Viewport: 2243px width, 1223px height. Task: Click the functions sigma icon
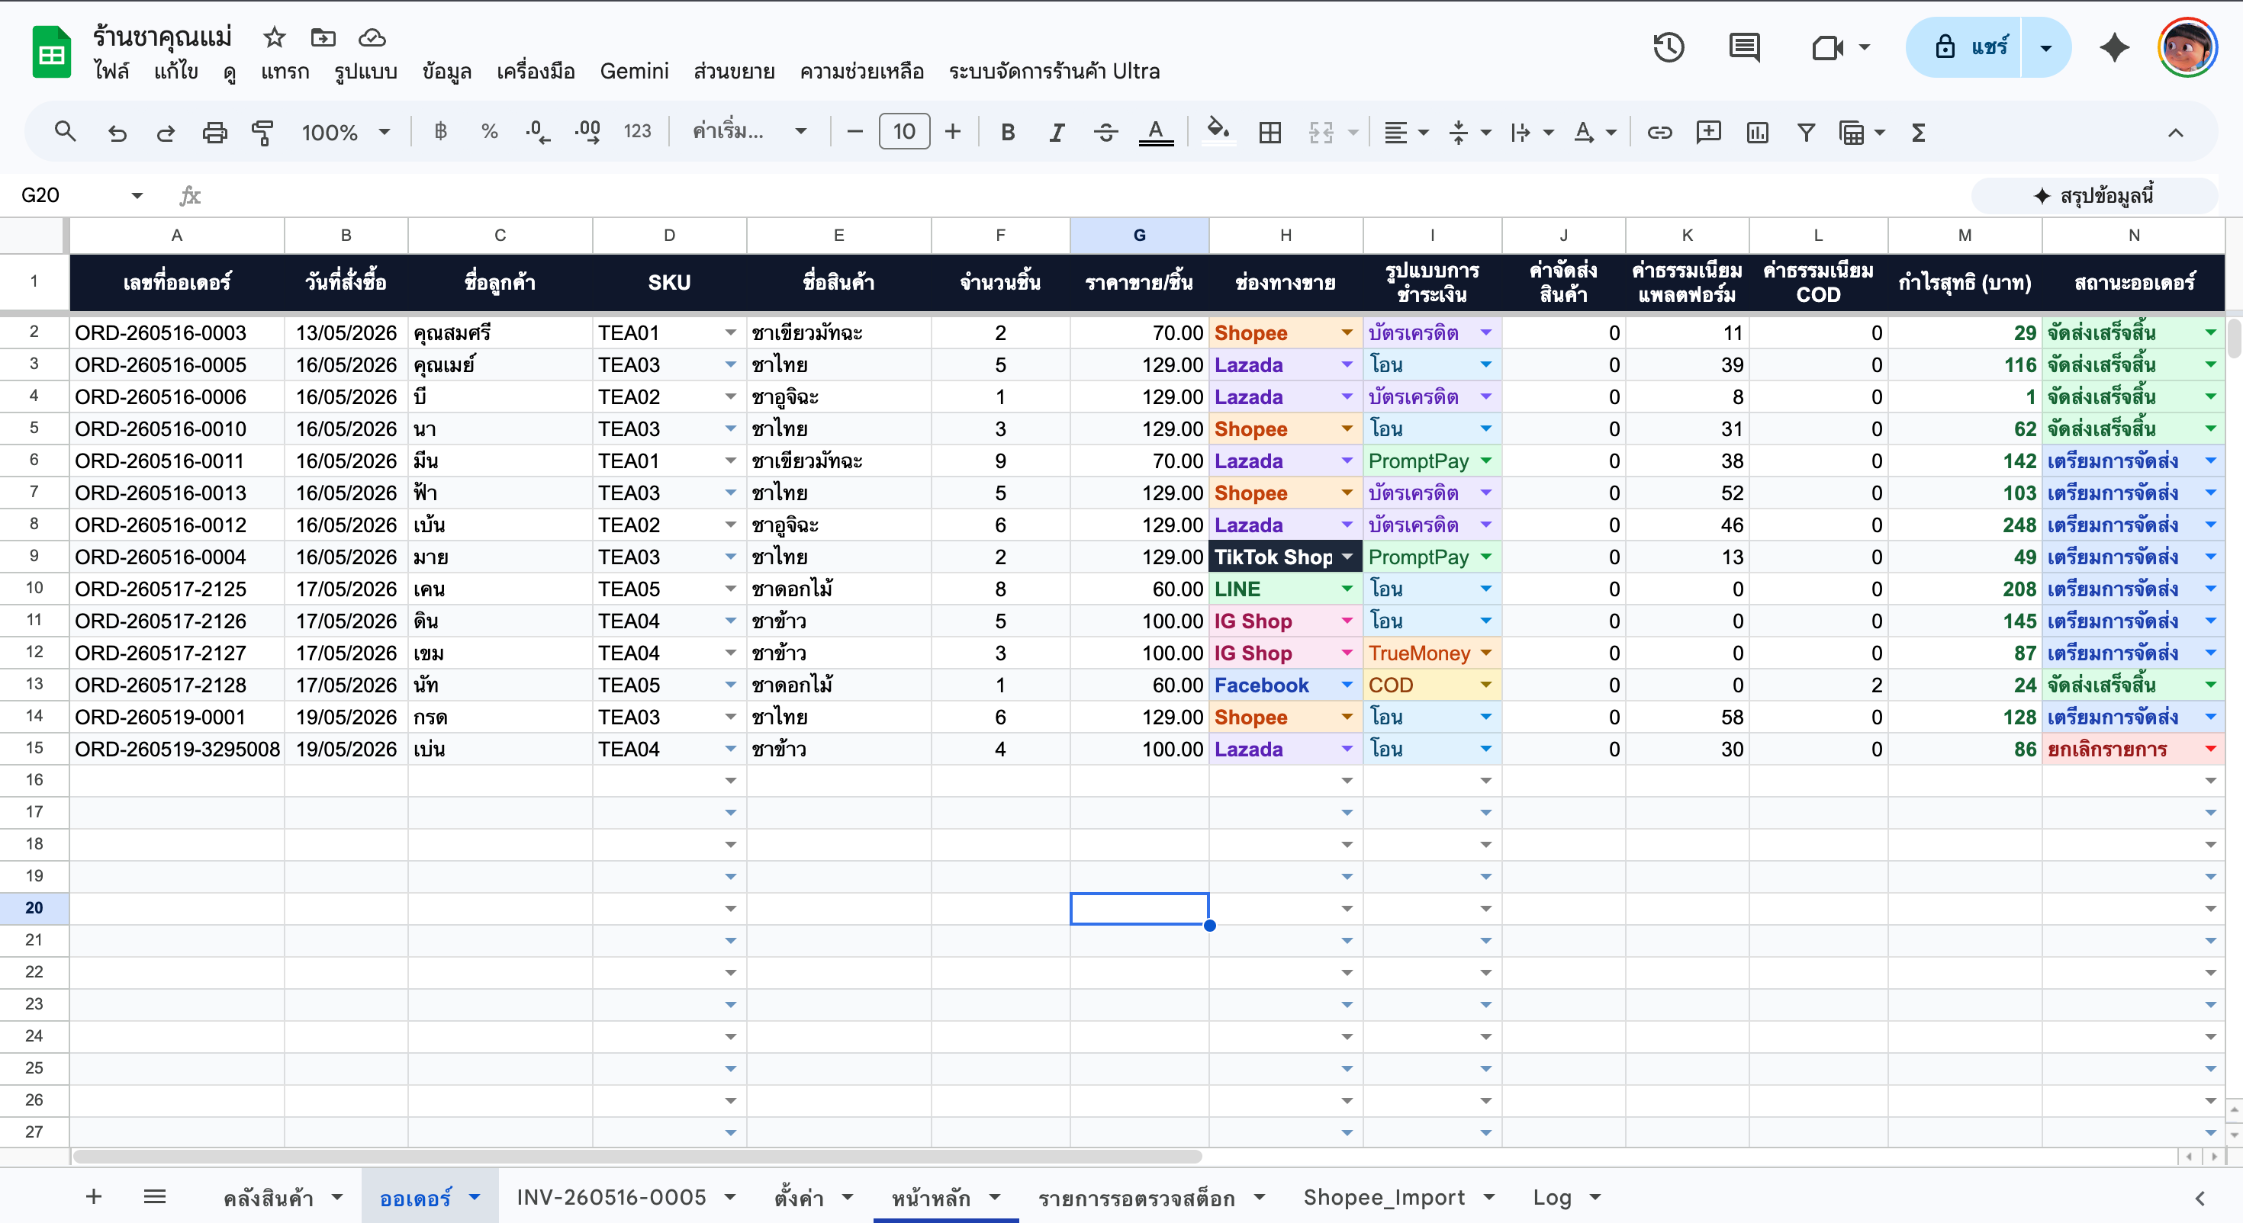click(x=1918, y=133)
